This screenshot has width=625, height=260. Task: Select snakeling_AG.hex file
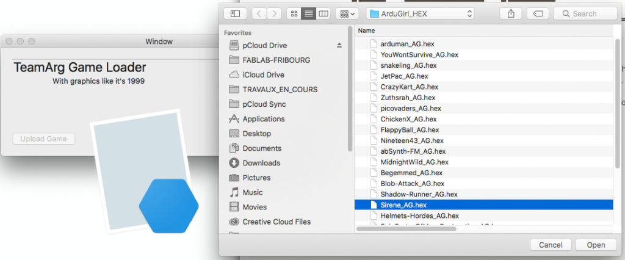coord(483,65)
